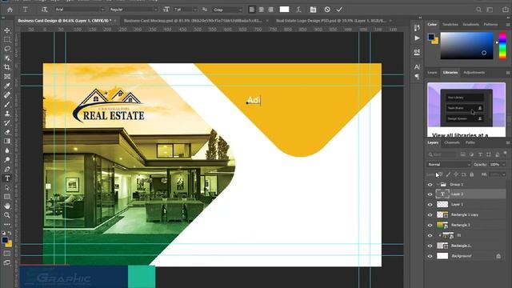Click the Home icon in options bar
Image resolution: width=512 pixels, height=288 pixels.
[x=10, y=10]
